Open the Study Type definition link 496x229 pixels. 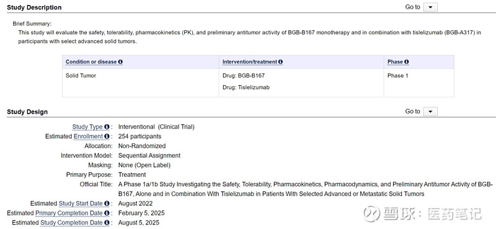pos(87,127)
